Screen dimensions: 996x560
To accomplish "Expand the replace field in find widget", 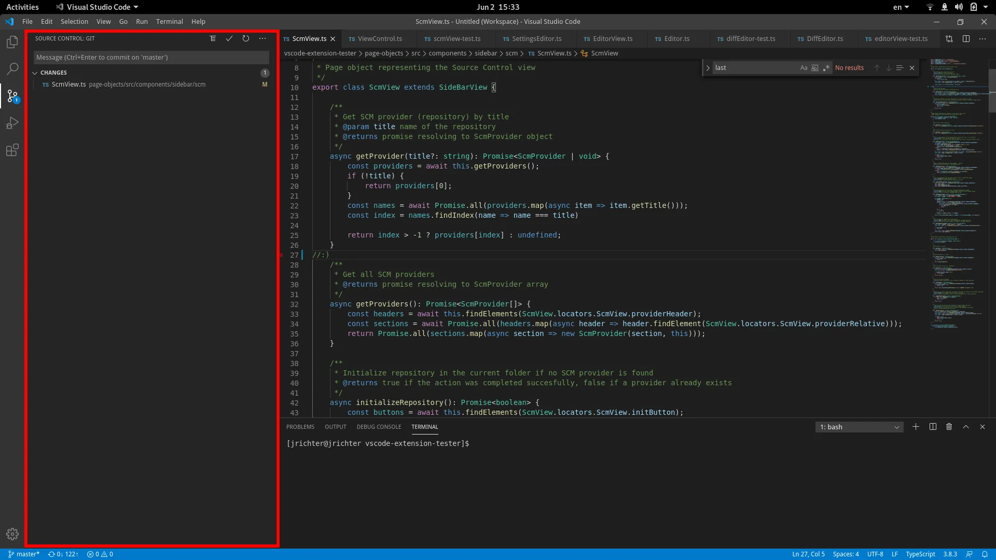I will tap(708, 68).
